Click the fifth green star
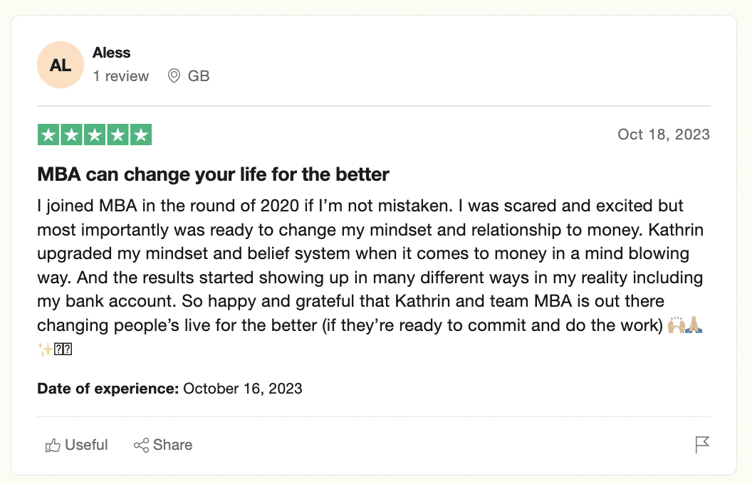752x484 pixels. 141,135
